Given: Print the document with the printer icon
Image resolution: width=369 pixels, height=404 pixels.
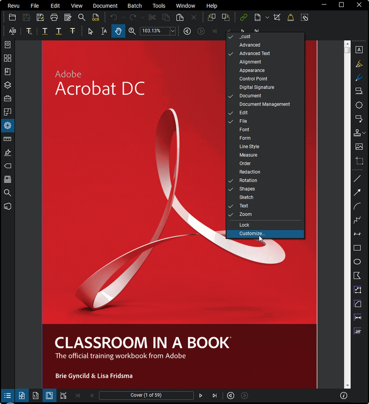Looking at the screenshot, I should tap(54, 18).
